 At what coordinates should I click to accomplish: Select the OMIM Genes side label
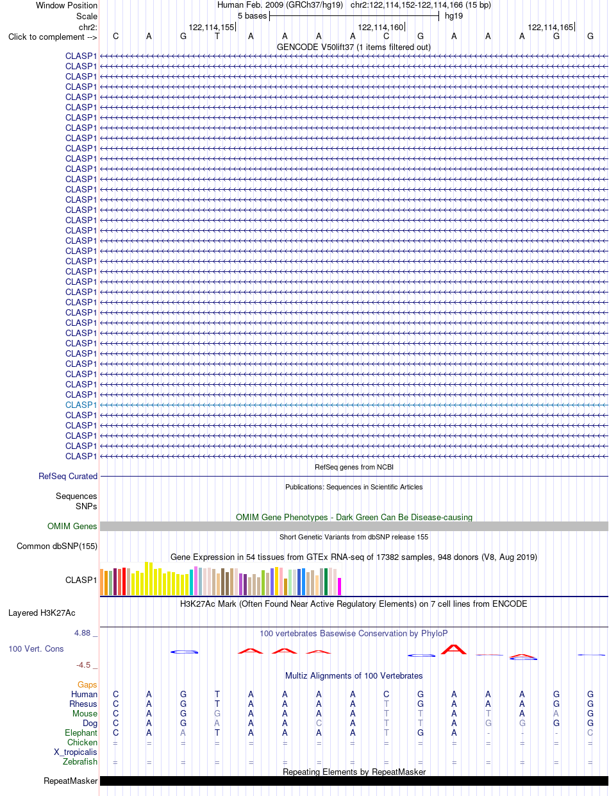72,526
